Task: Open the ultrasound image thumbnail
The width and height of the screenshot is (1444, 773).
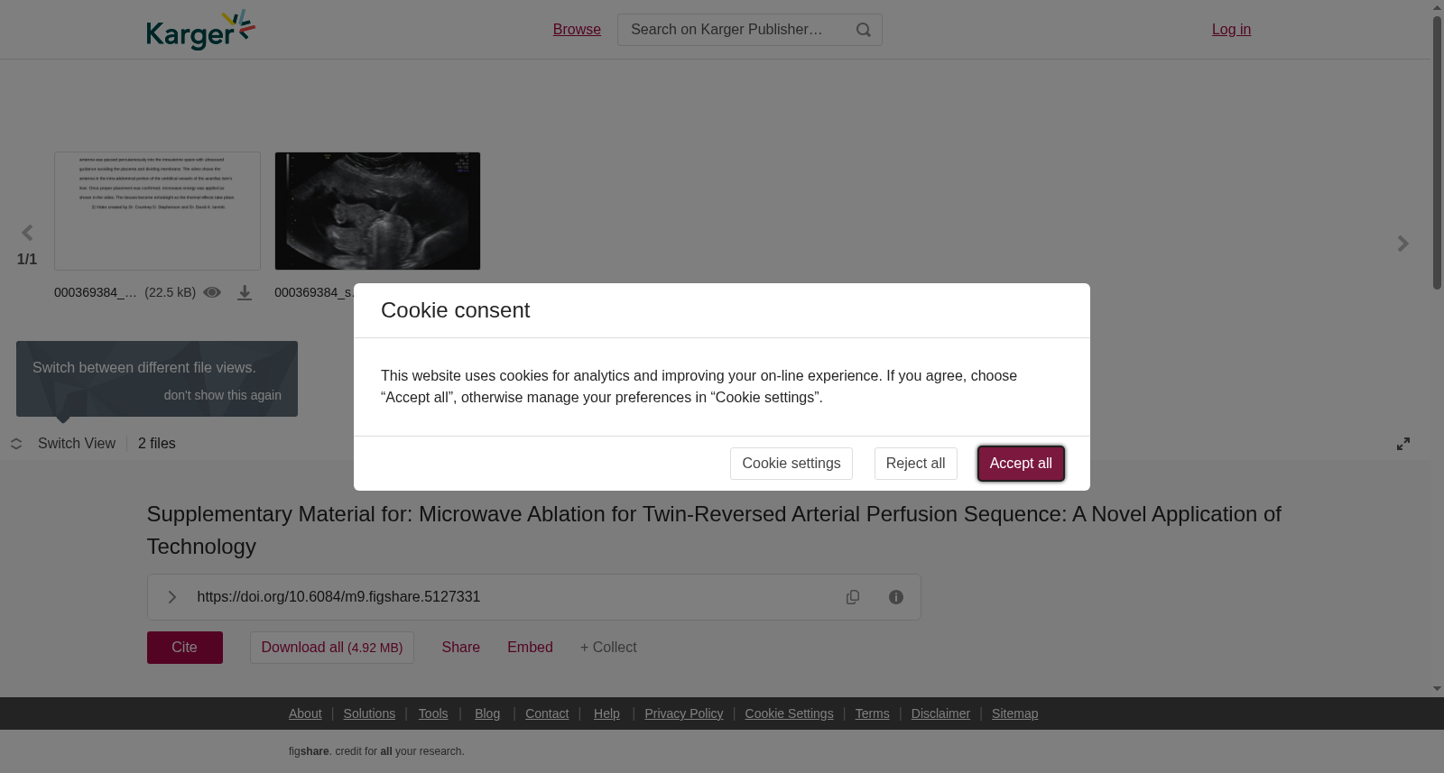Action: click(x=377, y=211)
